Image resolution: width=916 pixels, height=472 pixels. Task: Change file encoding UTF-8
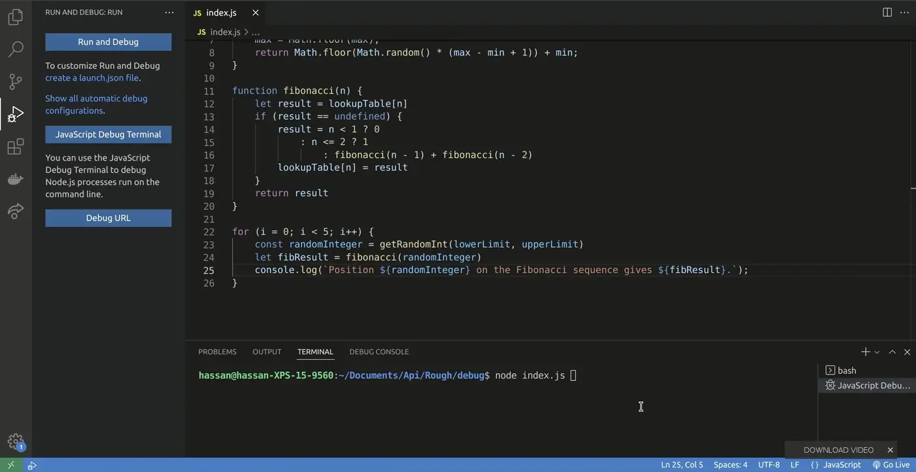coord(769,465)
